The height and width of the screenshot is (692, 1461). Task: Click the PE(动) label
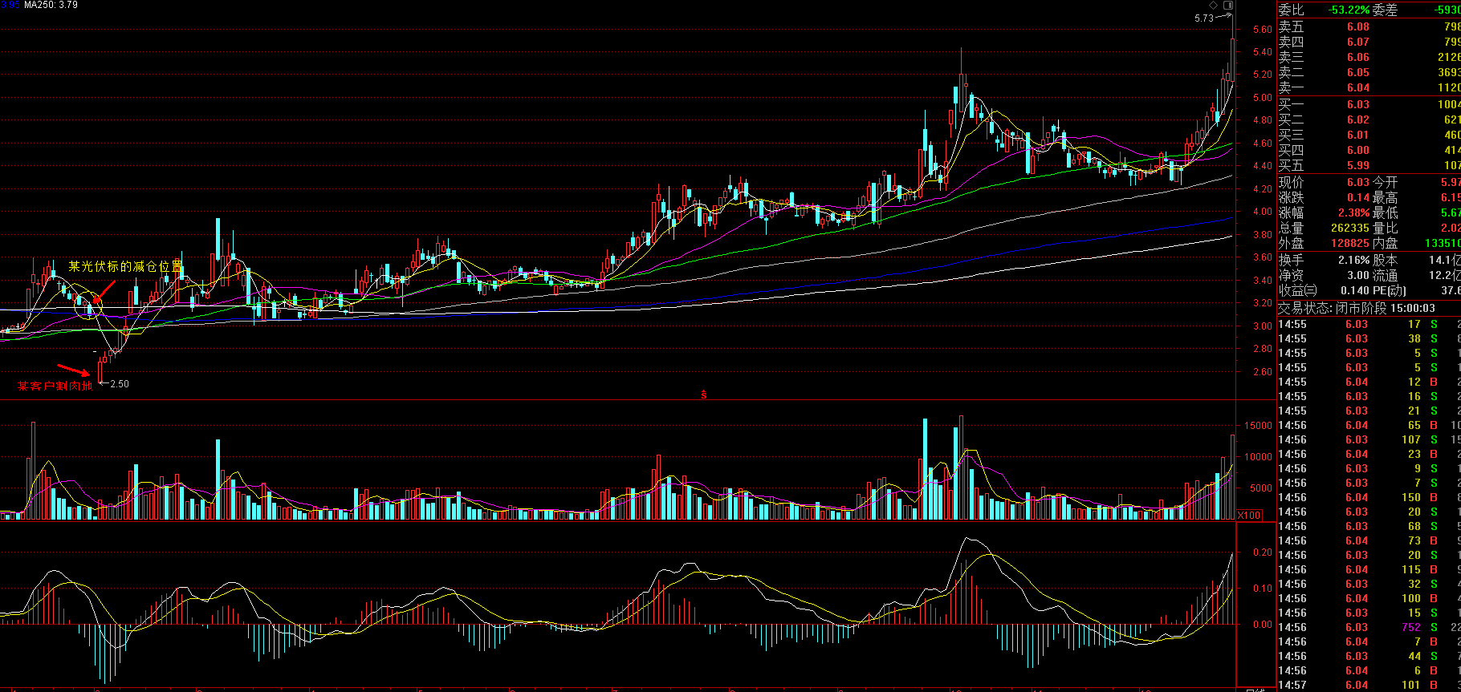click(1390, 290)
